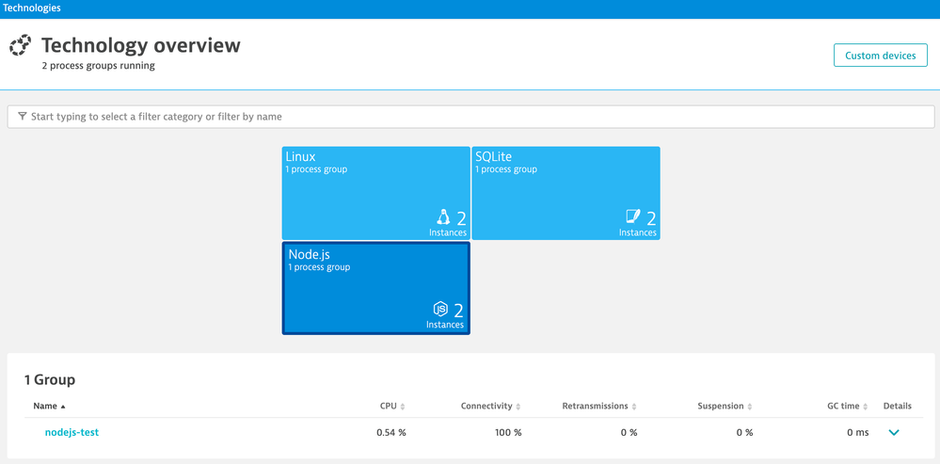The height and width of the screenshot is (464, 940).
Task: Click the Technologies breadcrumb in top bar
Action: pos(32,8)
